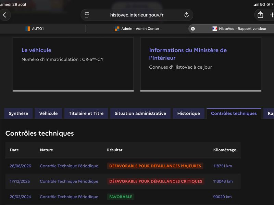Click the HistoVec French flag favicon
Screen dimensions: 274x205
pyautogui.click(x=215, y=29)
